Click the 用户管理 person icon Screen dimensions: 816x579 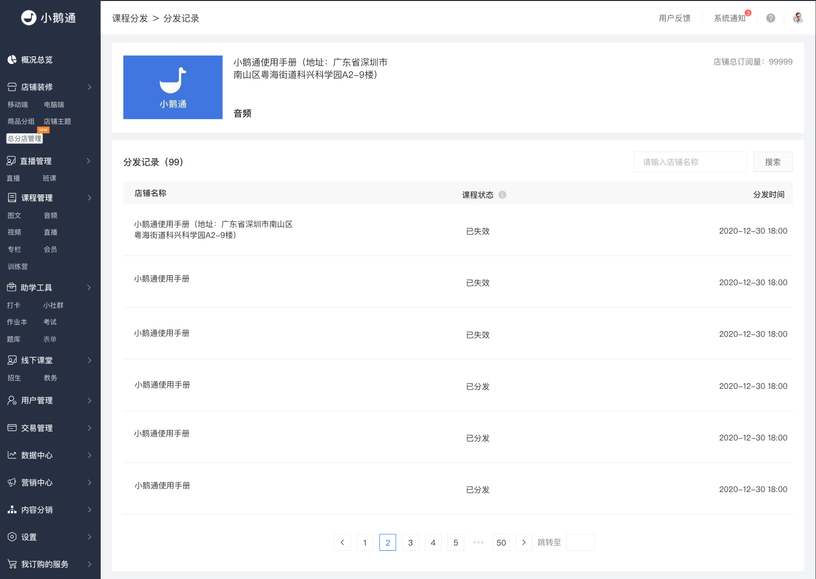click(x=12, y=400)
